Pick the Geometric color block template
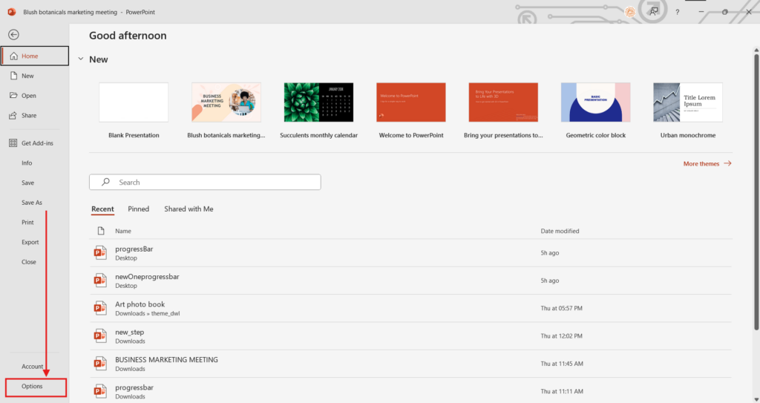The width and height of the screenshot is (760, 403). 595,102
